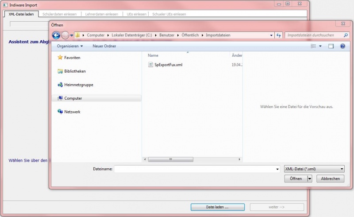The image size is (354, 217).
Task: Click the SpExportFux.xml file icon
Action: (150, 65)
